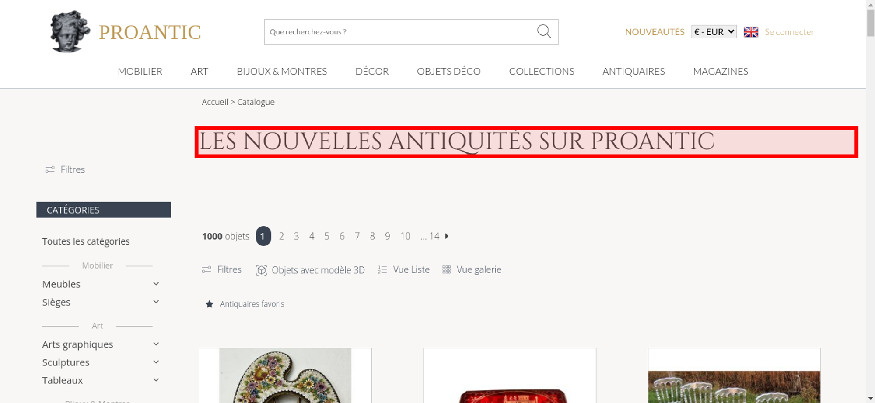Expand the Meubles category
Screen dimensions: 875x403
click(x=156, y=284)
